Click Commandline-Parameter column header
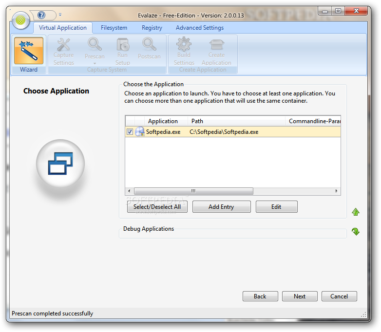381x332 pixels. point(313,121)
